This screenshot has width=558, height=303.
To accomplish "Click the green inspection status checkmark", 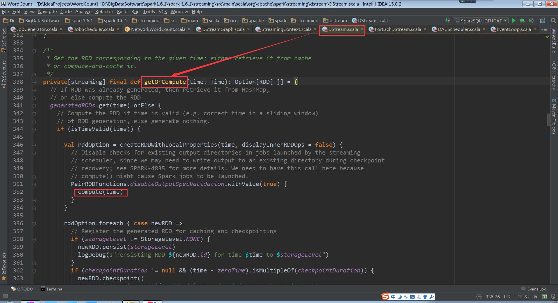I will [x=548, y=37].
